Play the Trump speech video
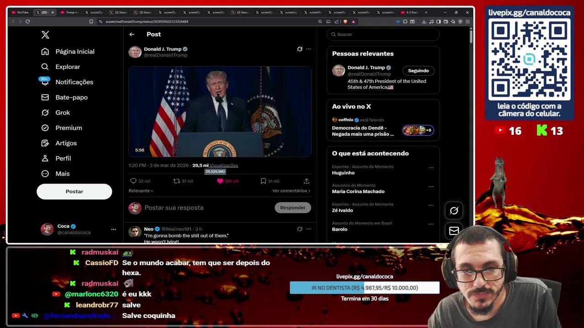 [220, 112]
